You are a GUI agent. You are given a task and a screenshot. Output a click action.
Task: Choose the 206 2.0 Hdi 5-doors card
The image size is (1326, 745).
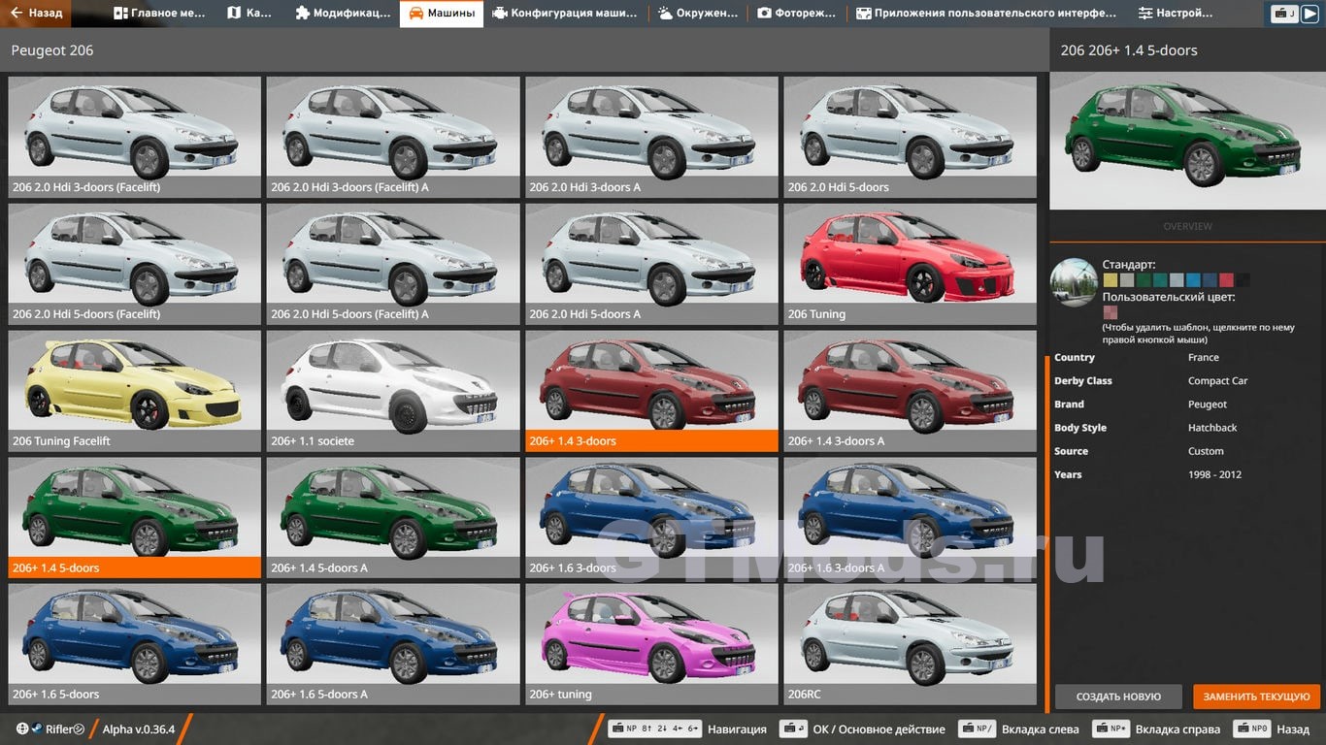click(x=910, y=137)
